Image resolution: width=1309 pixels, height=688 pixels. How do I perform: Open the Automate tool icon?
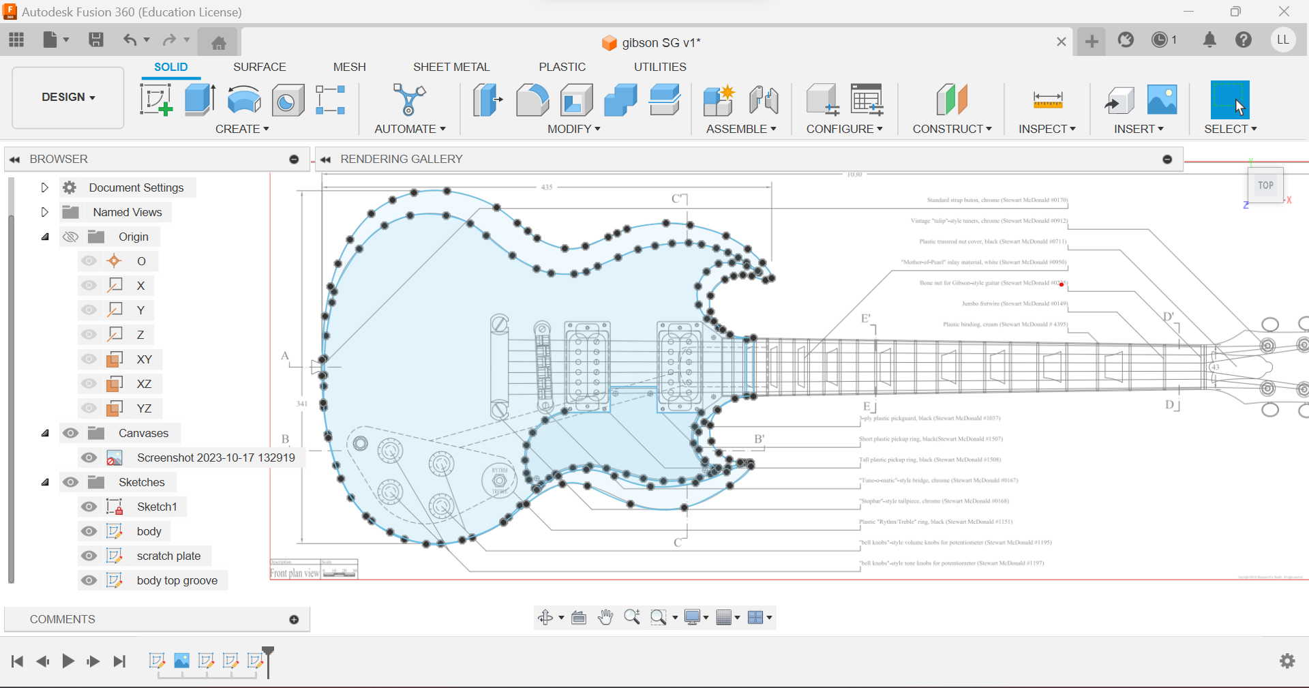[x=409, y=100]
